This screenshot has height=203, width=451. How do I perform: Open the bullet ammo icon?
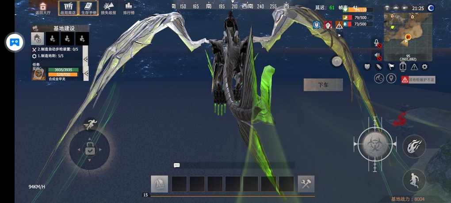379,67
